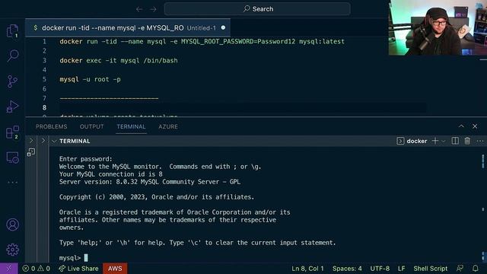
Task: Open the remote window indicator
Action: (x=8, y=269)
